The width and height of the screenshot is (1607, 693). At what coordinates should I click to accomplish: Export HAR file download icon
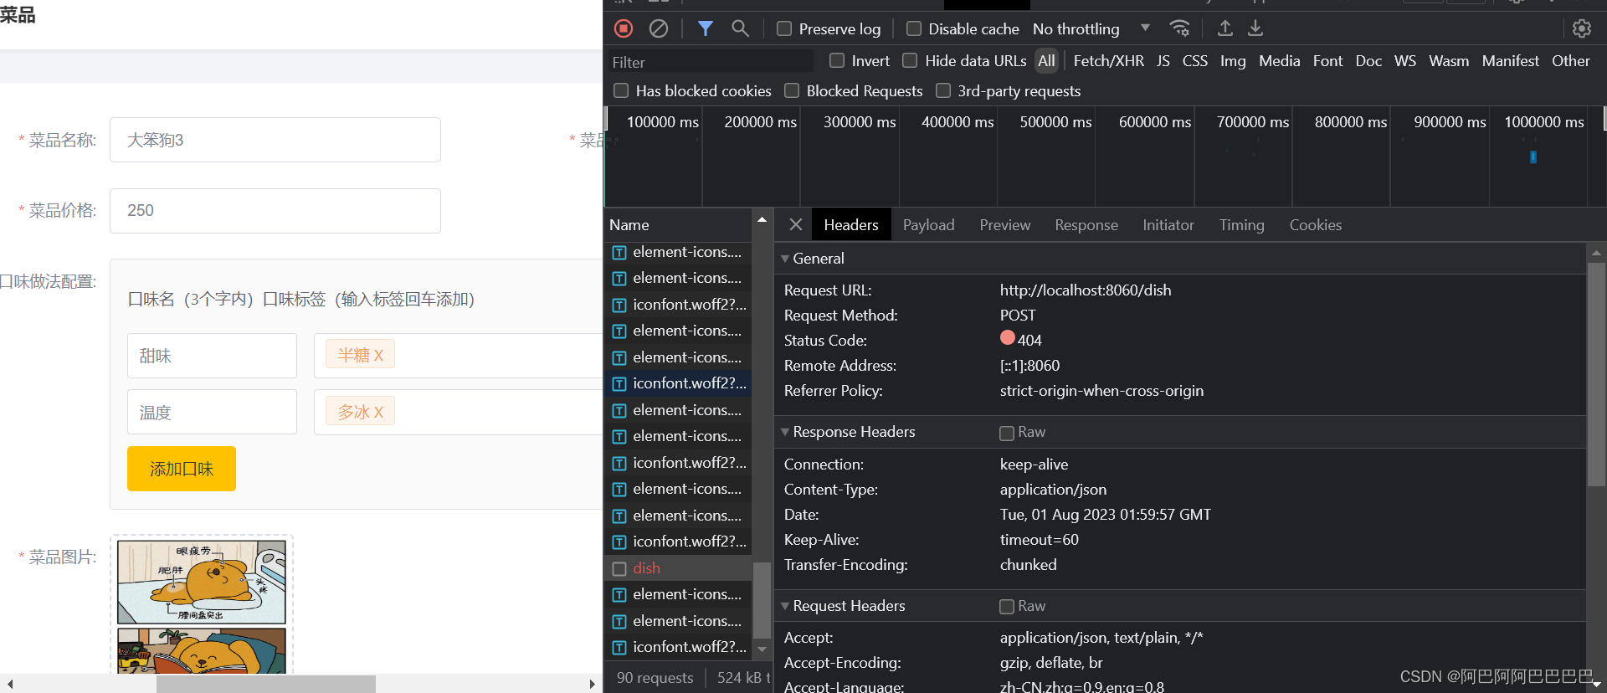click(1255, 28)
